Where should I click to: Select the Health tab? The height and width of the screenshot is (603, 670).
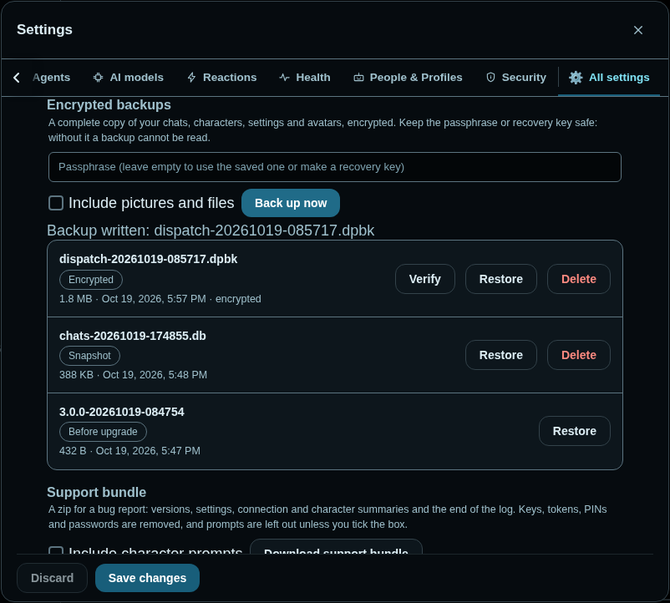305,78
